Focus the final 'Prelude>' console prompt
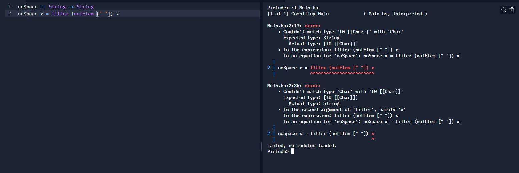The width and height of the screenshot is (519, 173). coord(278,151)
